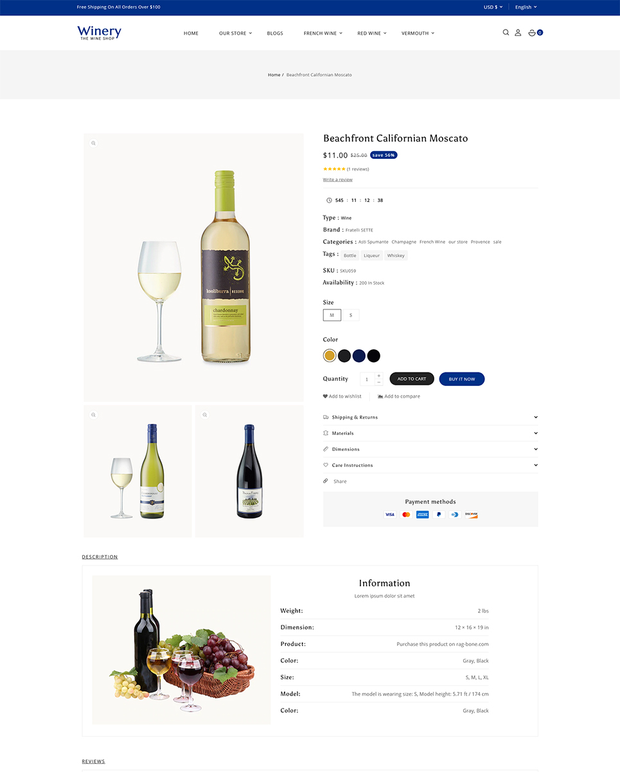The image size is (620, 772).
Task: Click the Add to compare chart icon
Action: tap(380, 396)
